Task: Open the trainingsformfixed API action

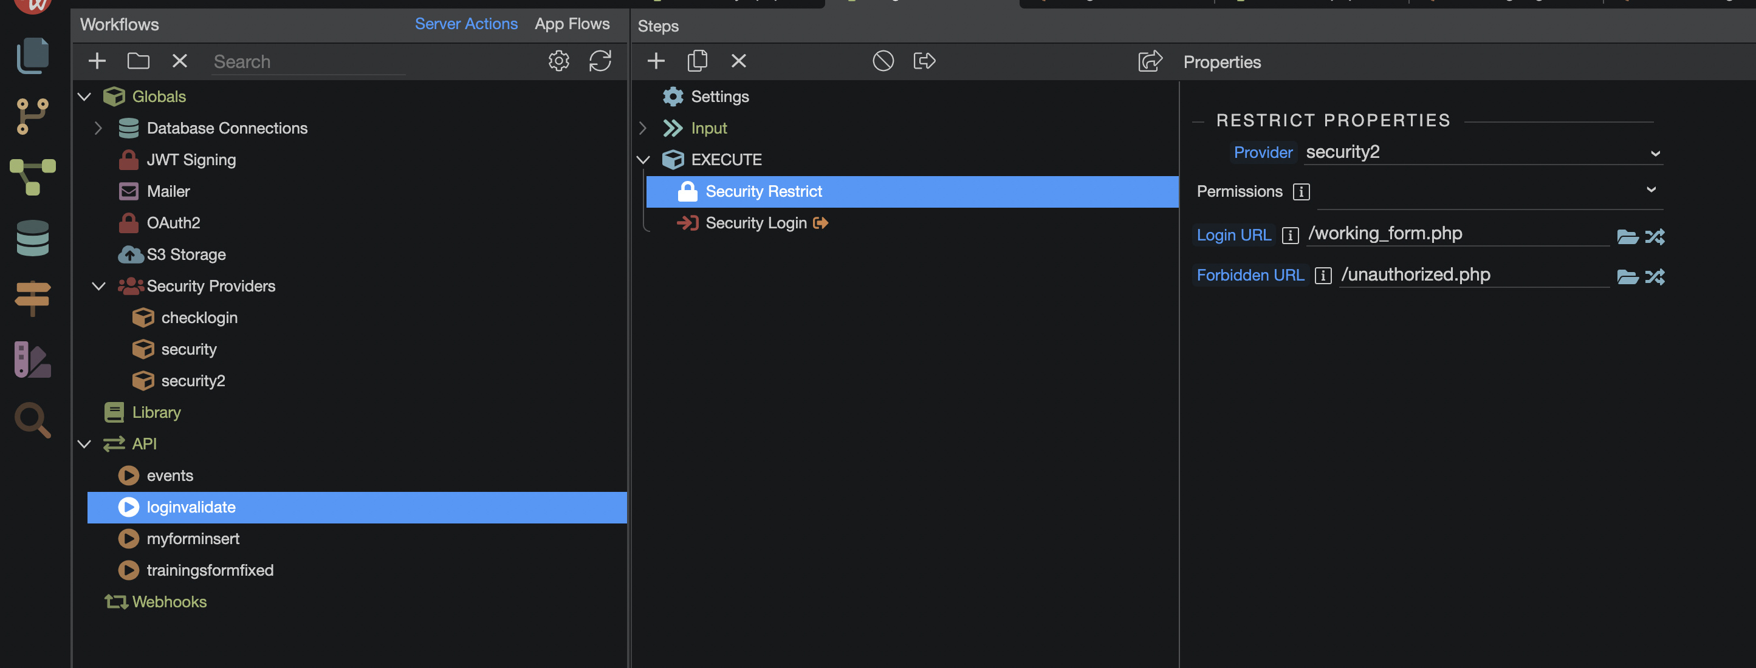Action: click(x=210, y=570)
